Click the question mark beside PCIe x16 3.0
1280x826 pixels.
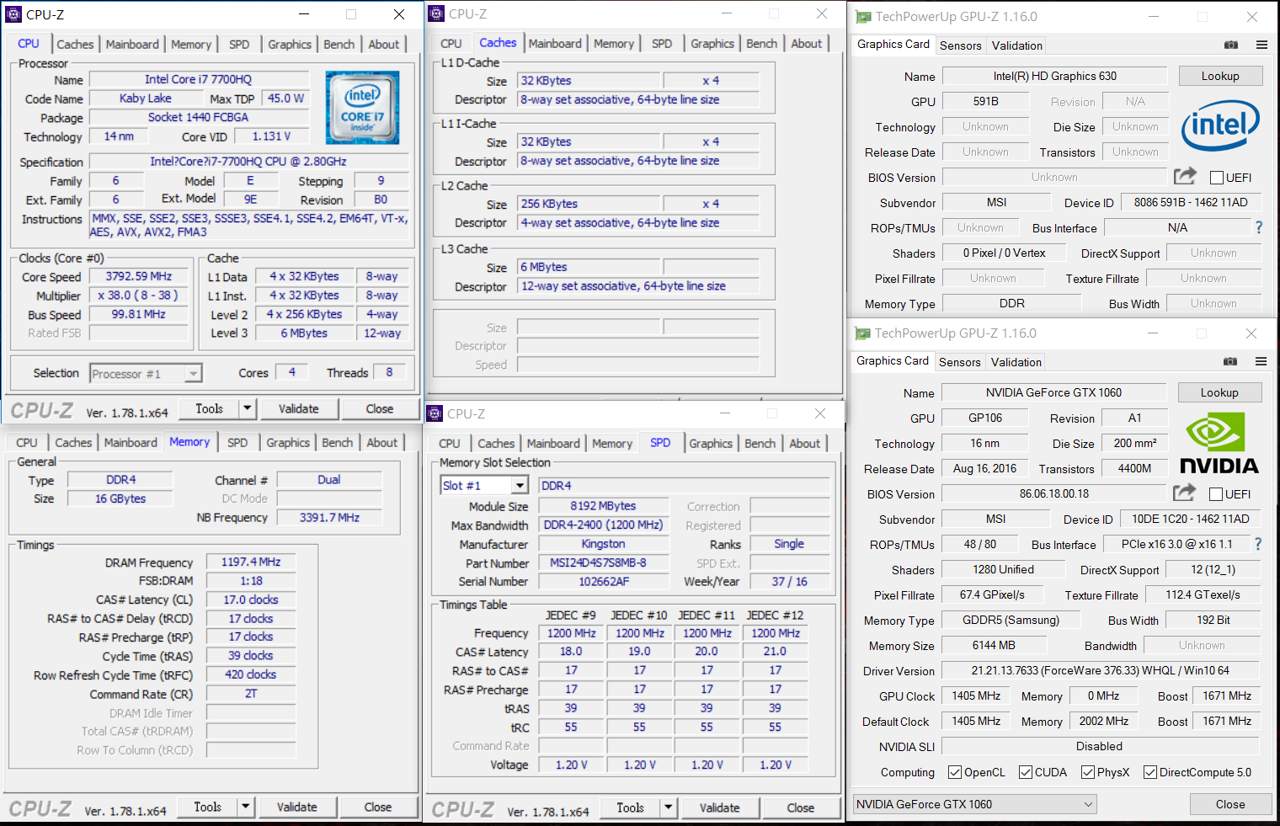point(1258,544)
